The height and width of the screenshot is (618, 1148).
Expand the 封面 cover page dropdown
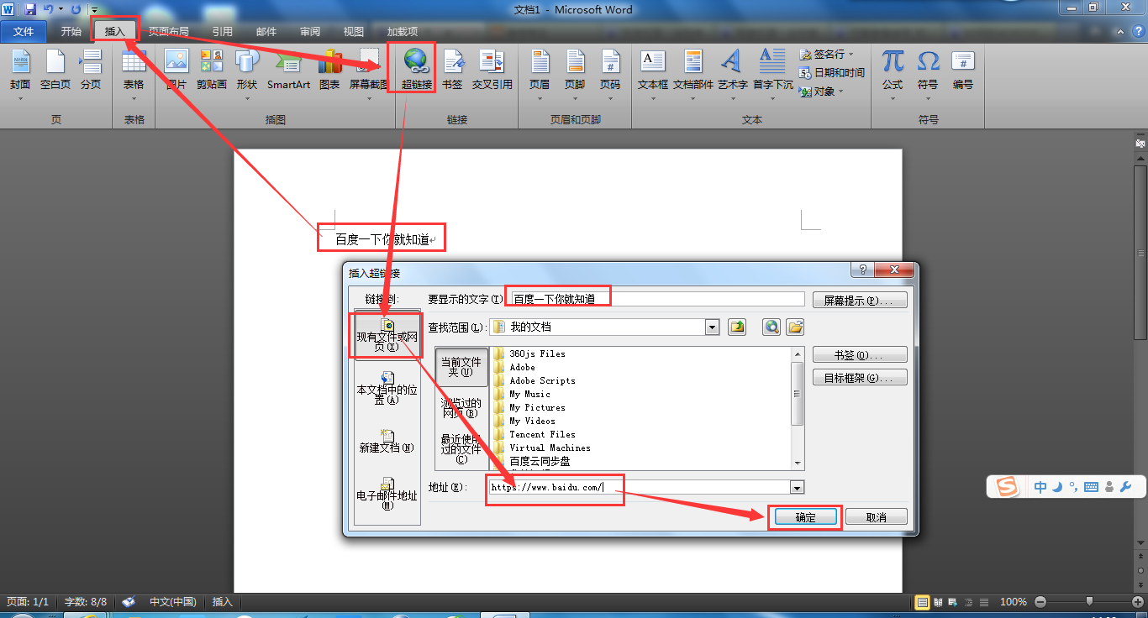click(20, 98)
